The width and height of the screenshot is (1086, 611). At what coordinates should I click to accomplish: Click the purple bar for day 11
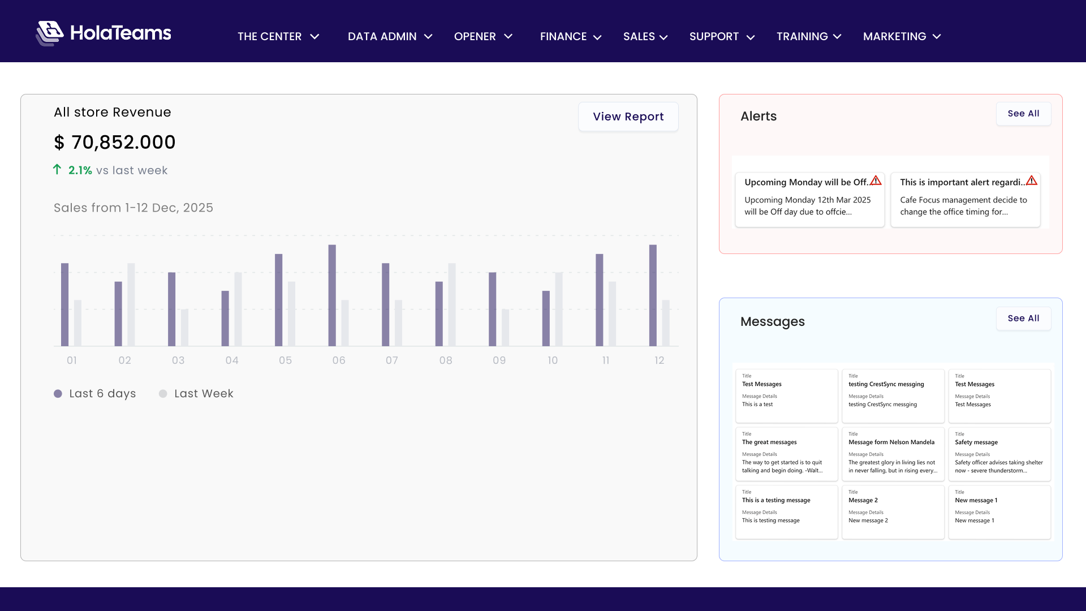coord(599,300)
